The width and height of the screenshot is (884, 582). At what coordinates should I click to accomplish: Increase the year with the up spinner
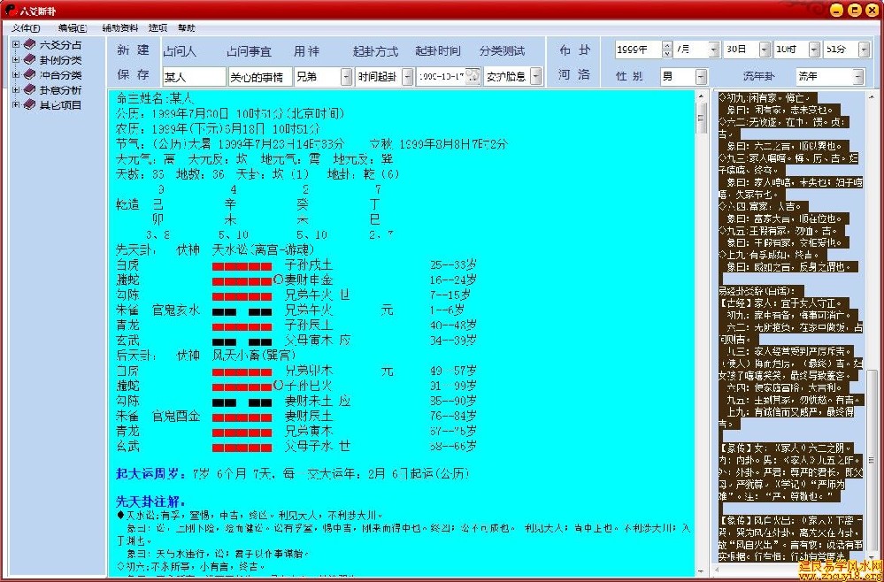point(665,46)
